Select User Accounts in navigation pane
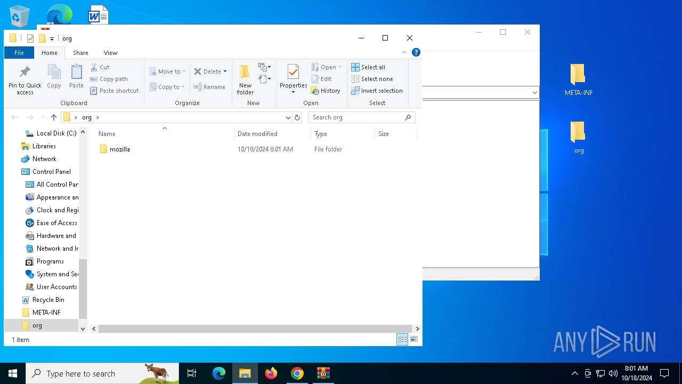 51,287
